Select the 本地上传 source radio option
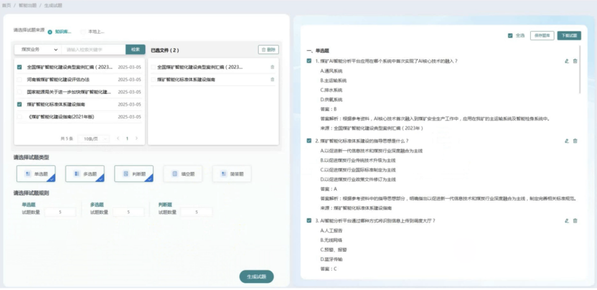The image size is (597, 290). (x=83, y=32)
